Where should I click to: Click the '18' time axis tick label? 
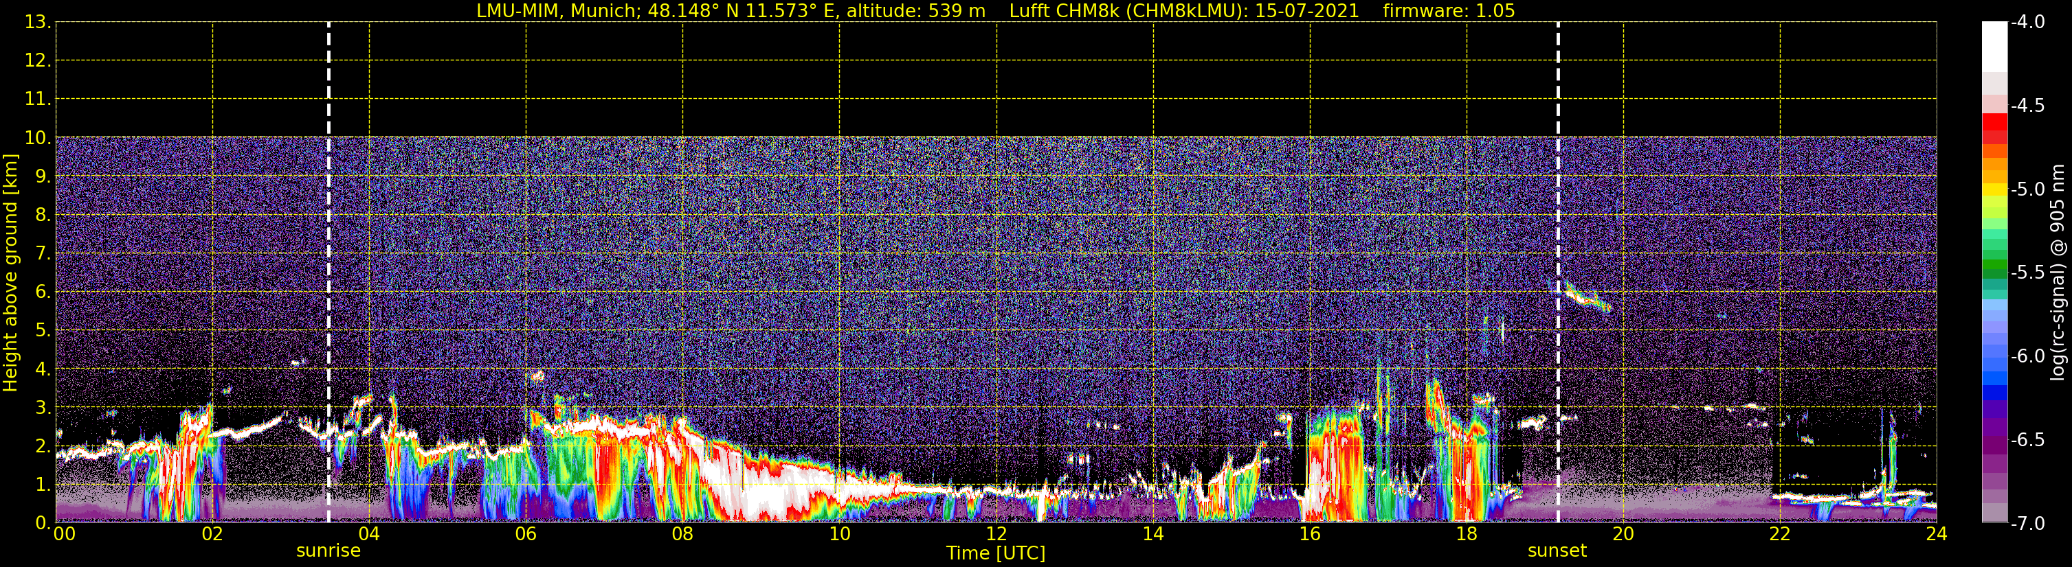click(x=1467, y=534)
